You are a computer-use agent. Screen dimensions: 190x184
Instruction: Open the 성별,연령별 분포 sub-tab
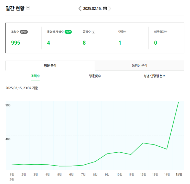click(x=154, y=76)
